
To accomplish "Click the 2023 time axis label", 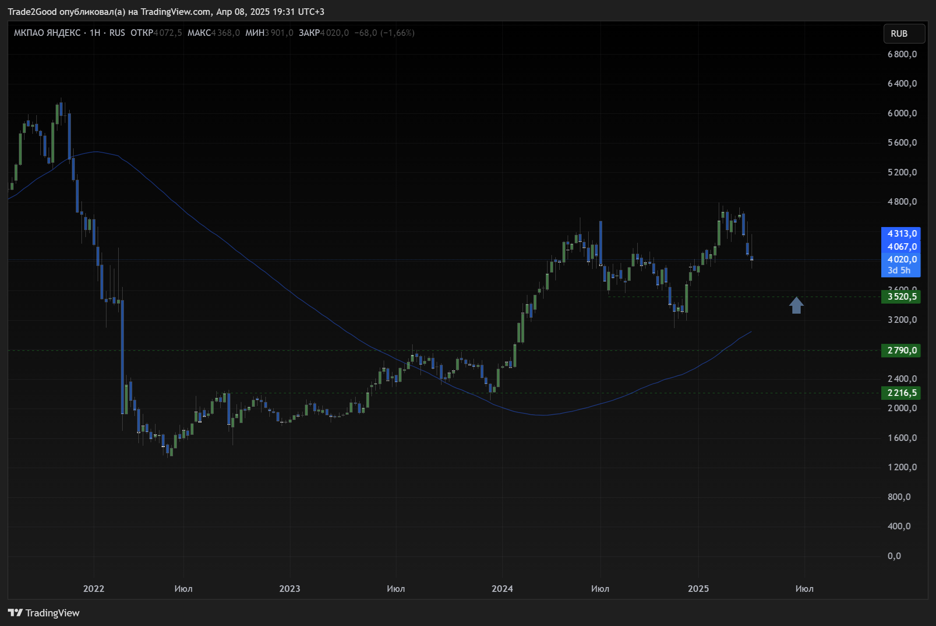I will coord(290,588).
